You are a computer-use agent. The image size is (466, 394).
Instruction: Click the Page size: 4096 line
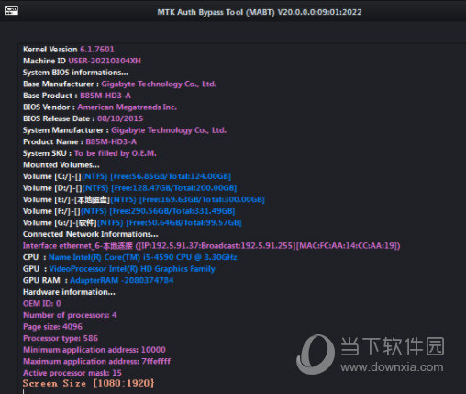click(52, 327)
